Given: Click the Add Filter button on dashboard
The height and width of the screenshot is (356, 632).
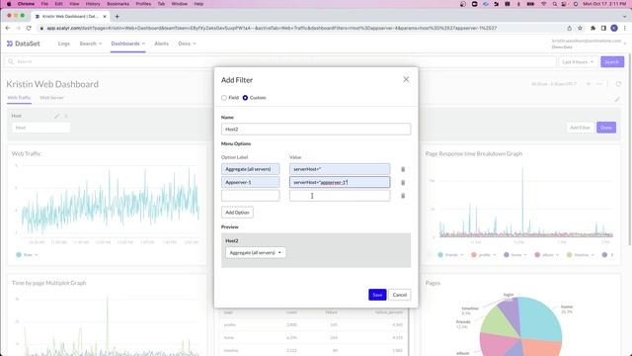Looking at the screenshot, I should coord(580,128).
